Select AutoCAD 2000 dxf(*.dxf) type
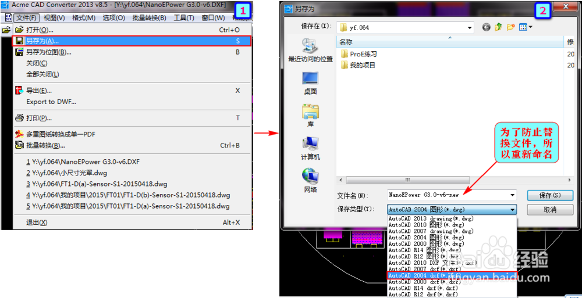The width and height of the screenshot is (582, 298). (x=452, y=282)
